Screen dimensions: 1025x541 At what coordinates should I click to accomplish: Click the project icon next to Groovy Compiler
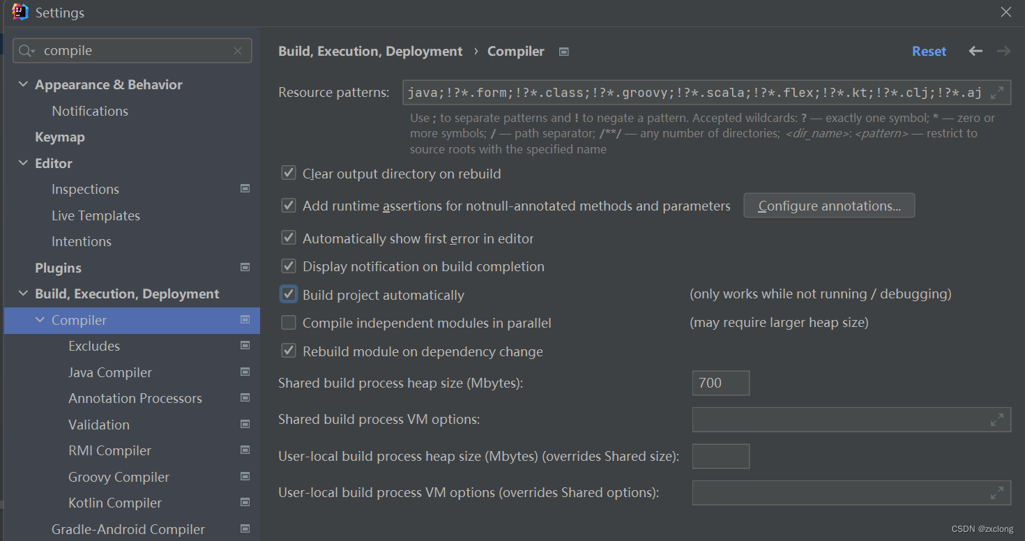click(245, 477)
